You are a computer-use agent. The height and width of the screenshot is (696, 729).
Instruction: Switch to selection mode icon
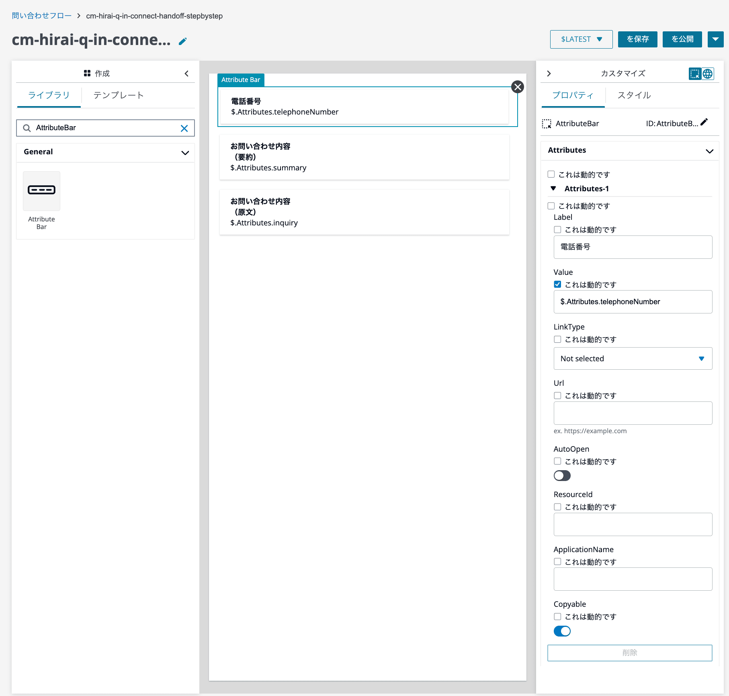click(x=694, y=74)
